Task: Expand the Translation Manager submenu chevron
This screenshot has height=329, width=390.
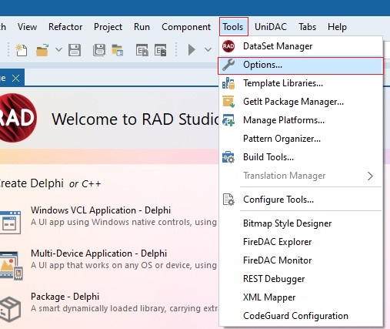Action: (370, 176)
